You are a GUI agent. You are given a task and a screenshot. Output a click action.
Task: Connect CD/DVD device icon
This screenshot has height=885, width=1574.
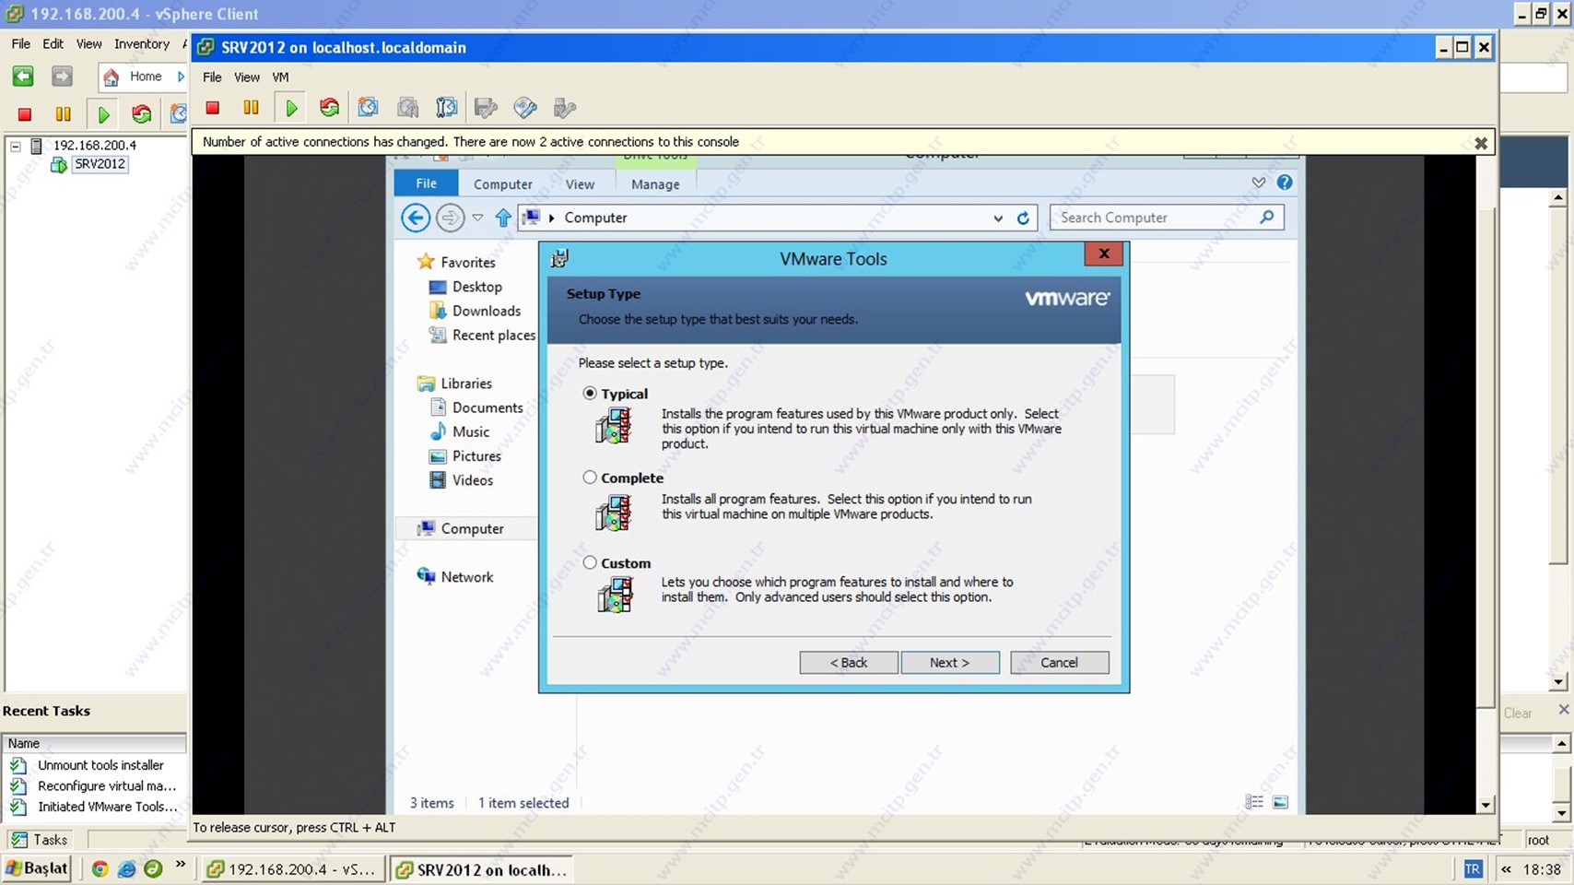(525, 108)
